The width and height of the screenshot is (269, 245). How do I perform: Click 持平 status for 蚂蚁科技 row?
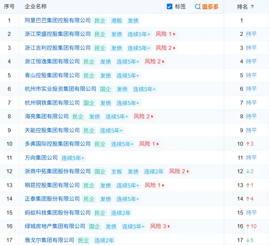(x=251, y=213)
